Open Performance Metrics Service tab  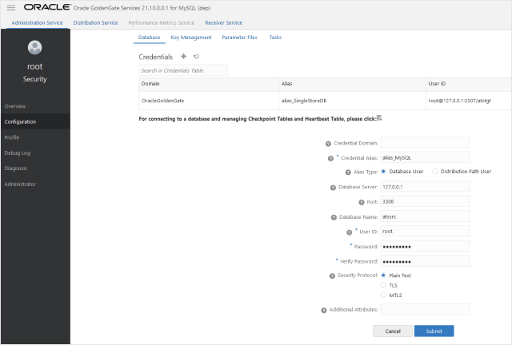(162, 23)
